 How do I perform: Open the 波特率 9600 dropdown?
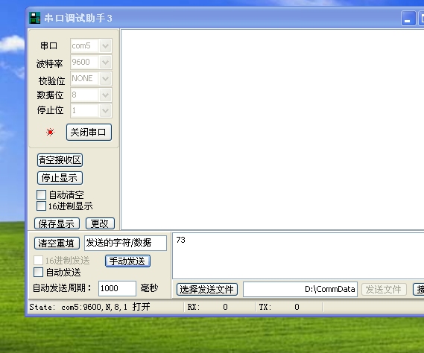coord(106,62)
